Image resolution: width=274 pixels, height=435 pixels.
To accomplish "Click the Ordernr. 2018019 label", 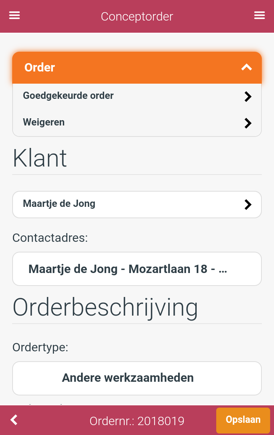I will (x=137, y=421).
